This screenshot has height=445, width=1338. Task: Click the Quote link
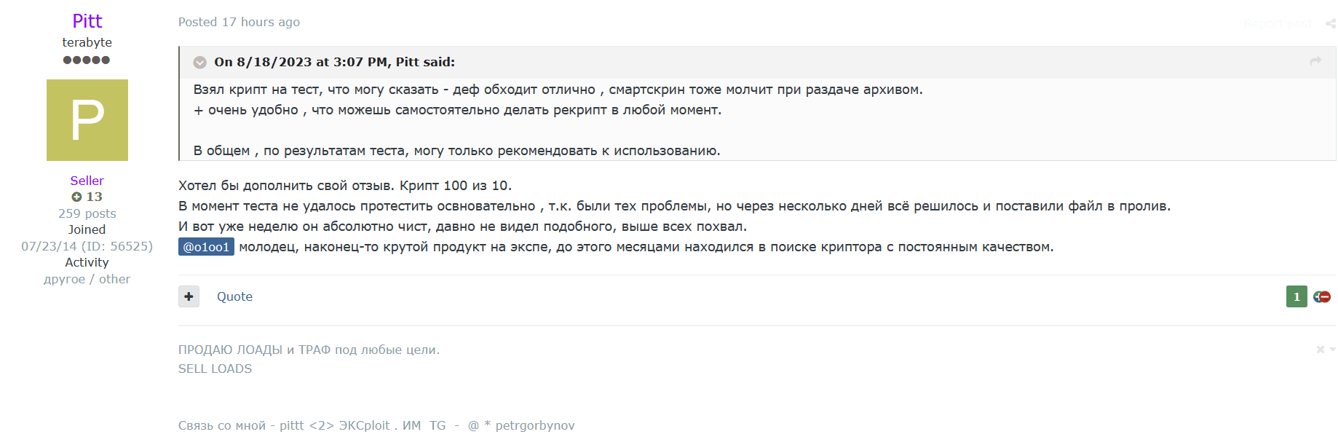coord(234,296)
